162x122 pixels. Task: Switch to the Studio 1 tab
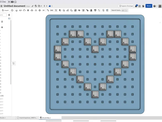(7, 118)
